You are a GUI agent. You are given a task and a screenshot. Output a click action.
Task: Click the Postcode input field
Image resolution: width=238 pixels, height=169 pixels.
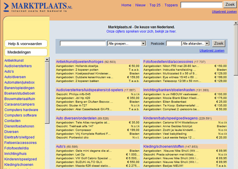click(x=173, y=44)
